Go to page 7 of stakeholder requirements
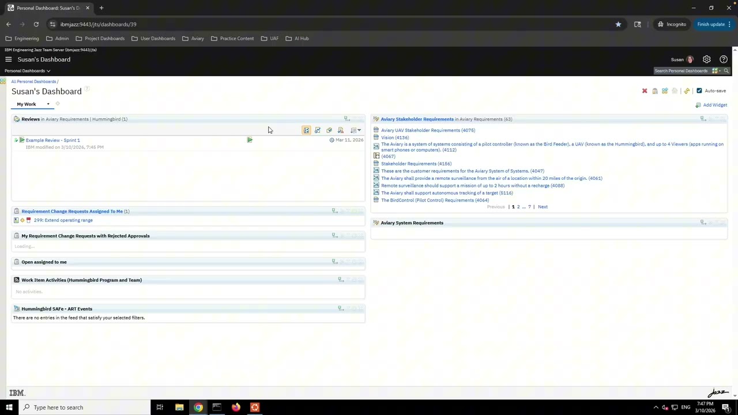738x415 pixels. [529, 207]
